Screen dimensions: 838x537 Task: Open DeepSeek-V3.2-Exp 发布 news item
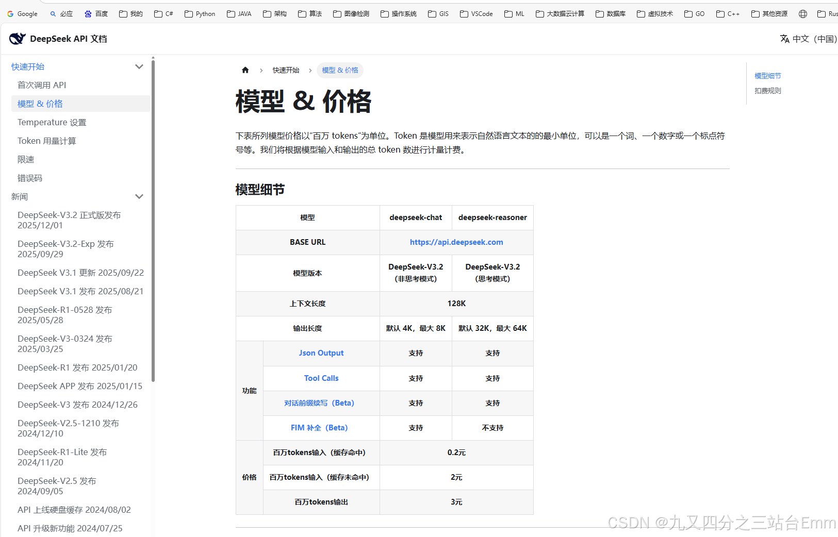point(81,249)
